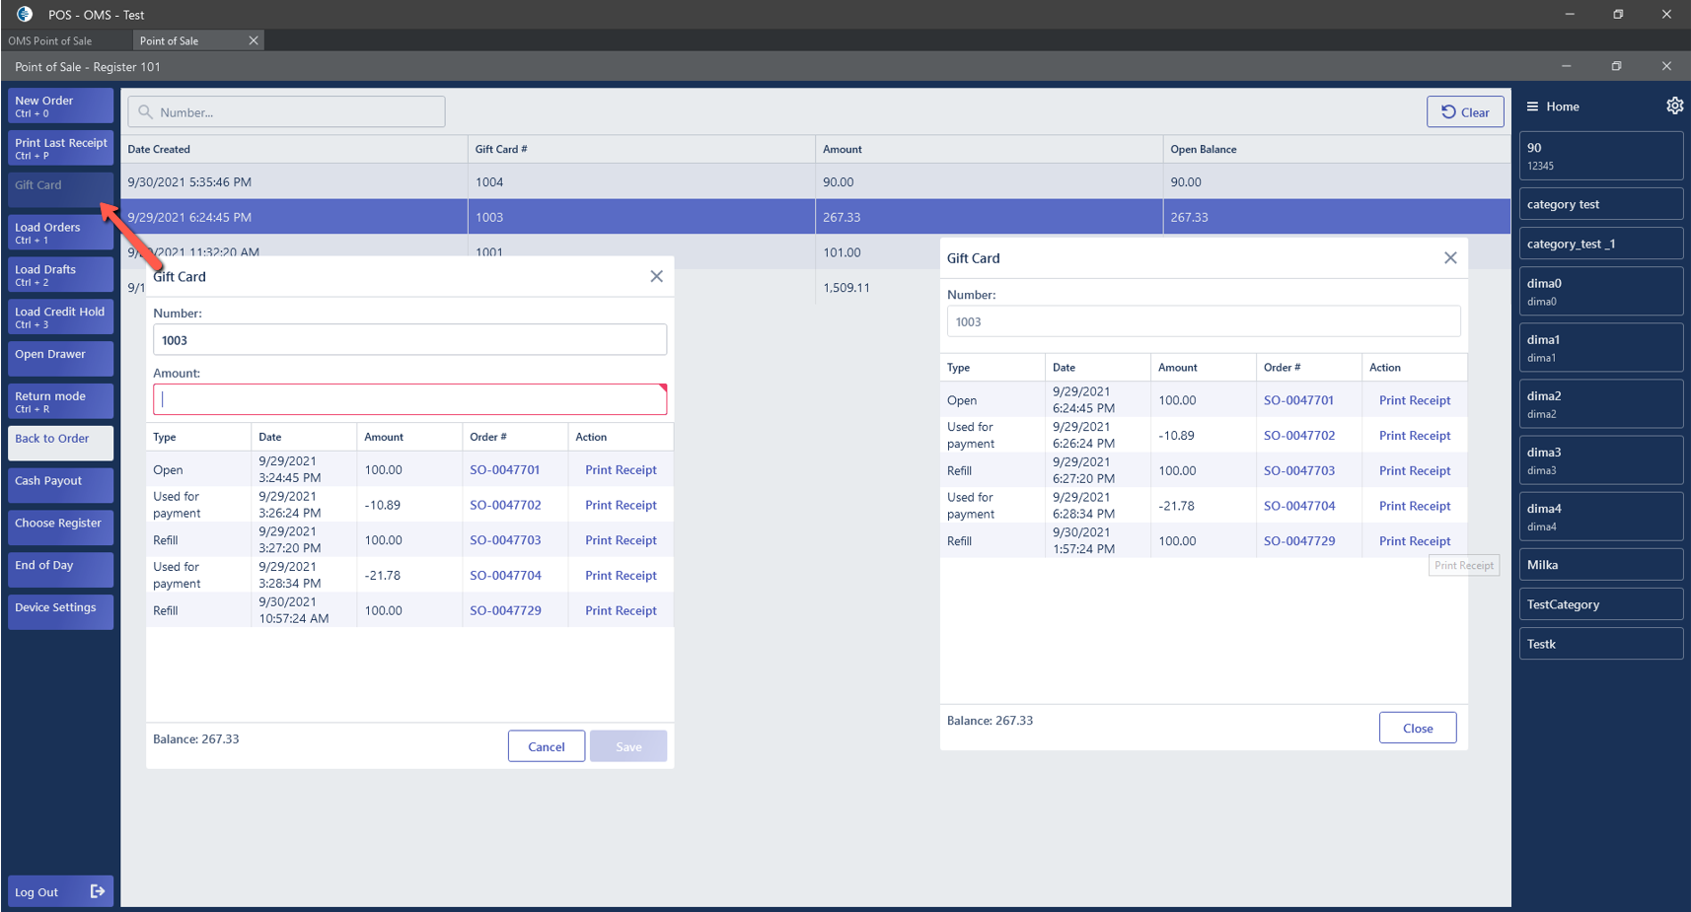This screenshot has width=1691, height=912.
Task: Open the settings gear icon
Action: point(1674,105)
